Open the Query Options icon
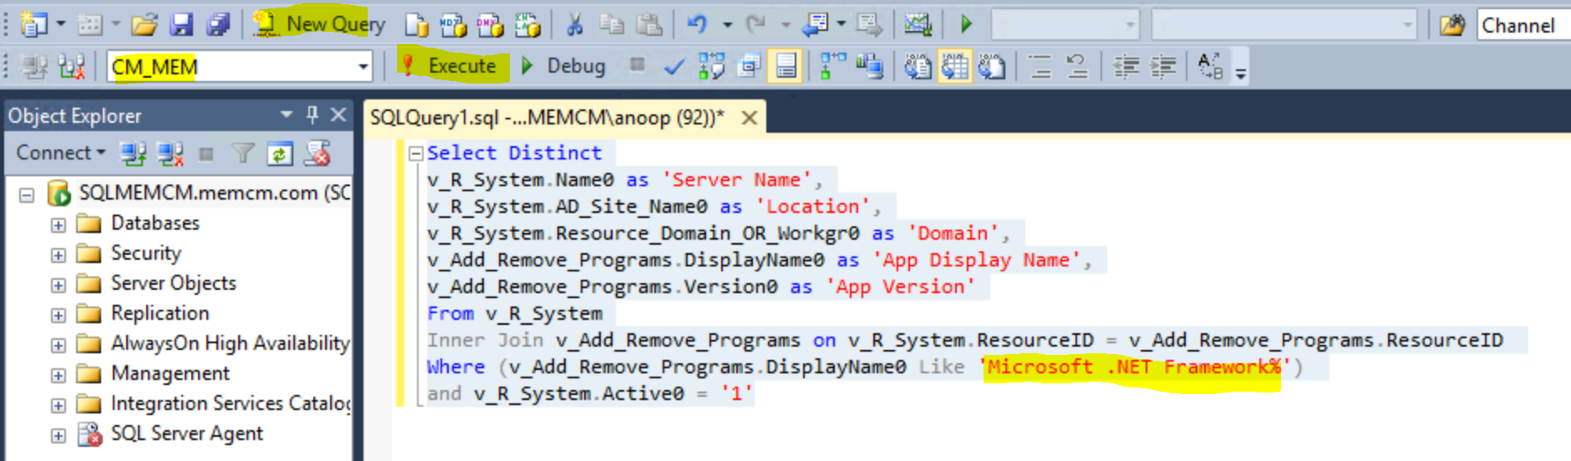Image resolution: width=1571 pixels, height=461 pixels. [x=749, y=66]
